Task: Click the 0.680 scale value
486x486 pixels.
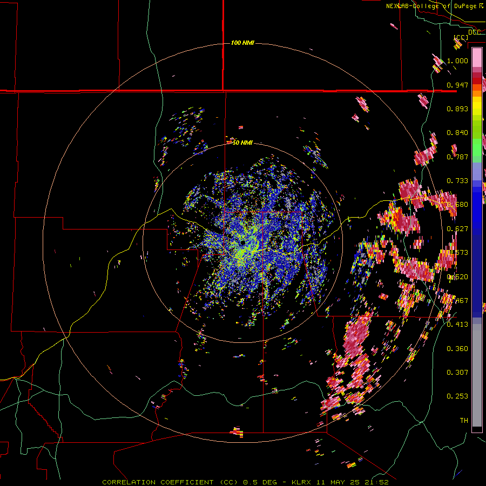Action: click(457, 205)
